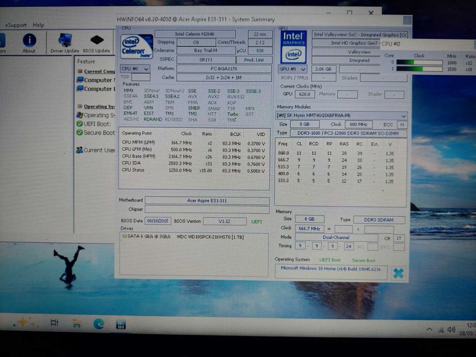Click the CPU IDA operating point row

193,163
